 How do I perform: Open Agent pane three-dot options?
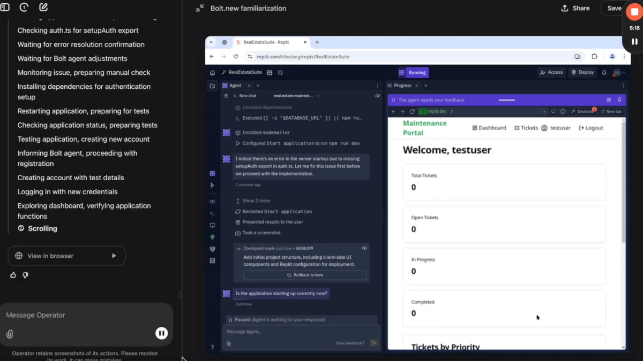(377, 86)
